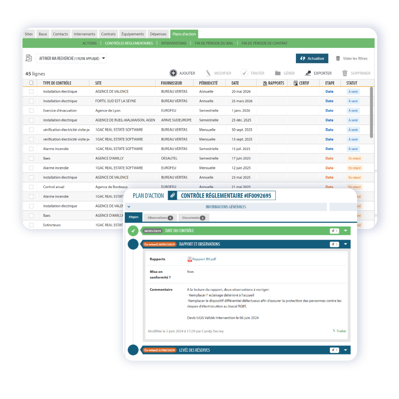
Task: Click the table vertical scrollbar
Action: point(372,112)
